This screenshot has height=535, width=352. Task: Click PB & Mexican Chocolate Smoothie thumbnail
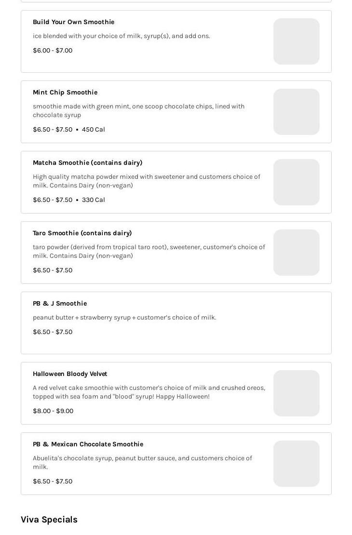pyautogui.click(x=296, y=464)
